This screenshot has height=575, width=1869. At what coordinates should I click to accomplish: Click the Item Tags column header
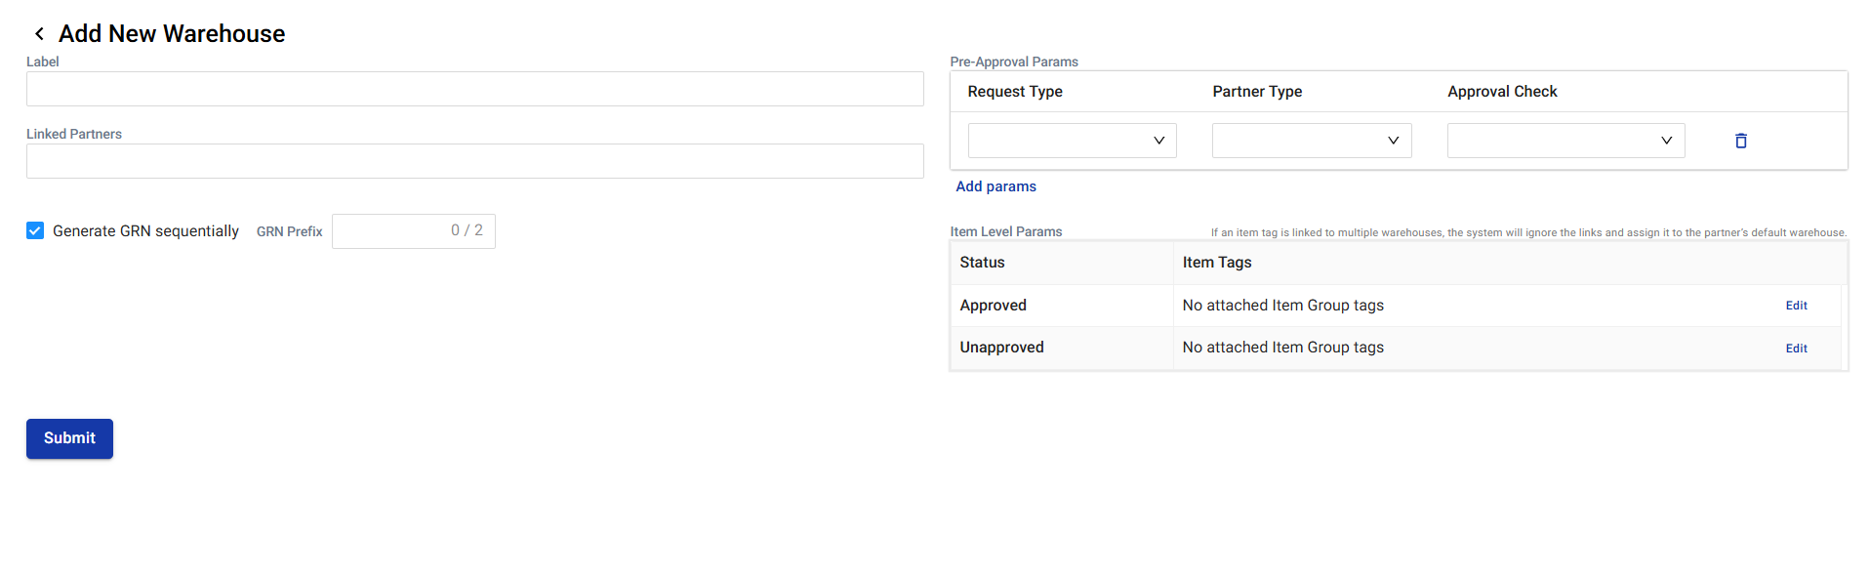pyautogui.click(x=1217, y=263)
